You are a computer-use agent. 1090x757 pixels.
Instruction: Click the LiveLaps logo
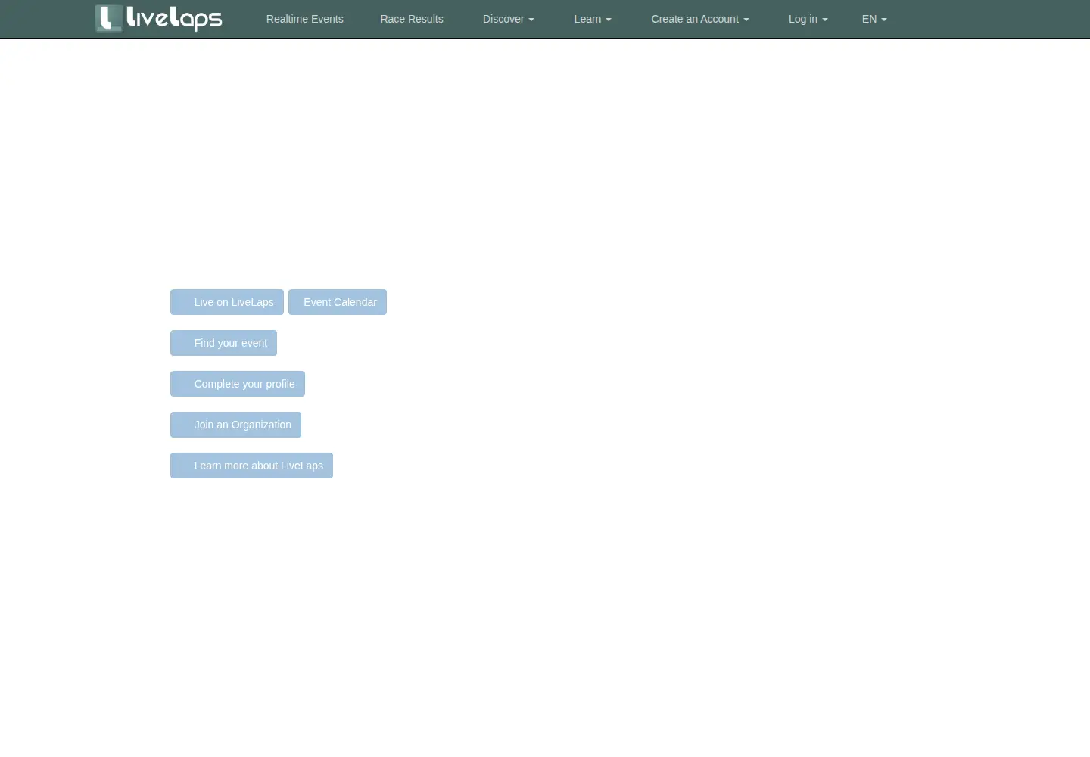[159, 18]
